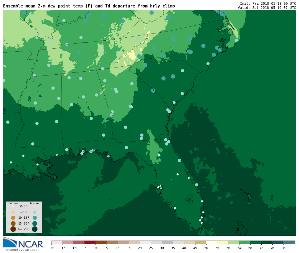The image size is (299, 253).
Task: Click the tan colorbar segment between 45 and 50
Action: 201,242
